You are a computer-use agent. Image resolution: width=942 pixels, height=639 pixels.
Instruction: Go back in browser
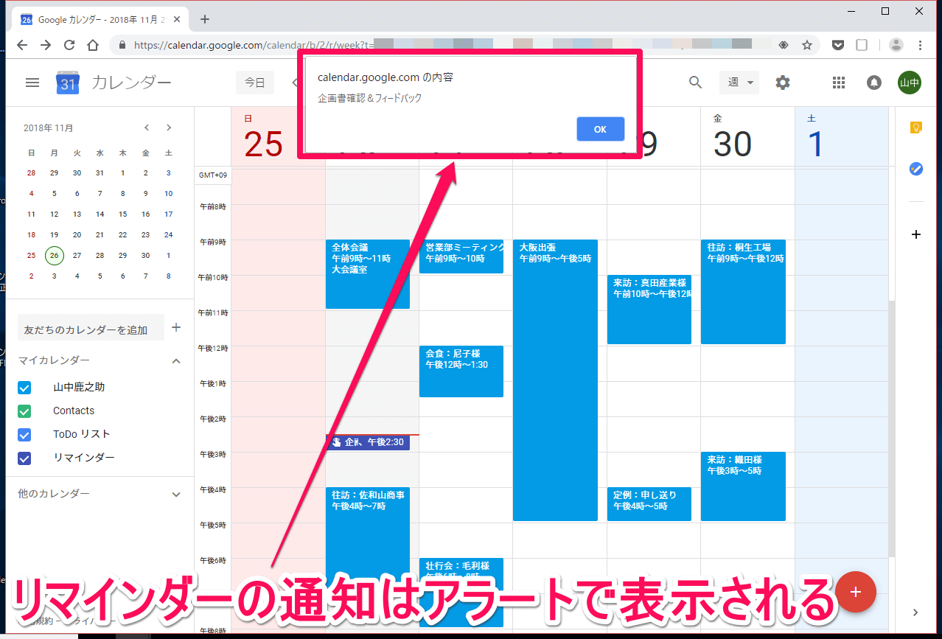(x=22, y=45)
